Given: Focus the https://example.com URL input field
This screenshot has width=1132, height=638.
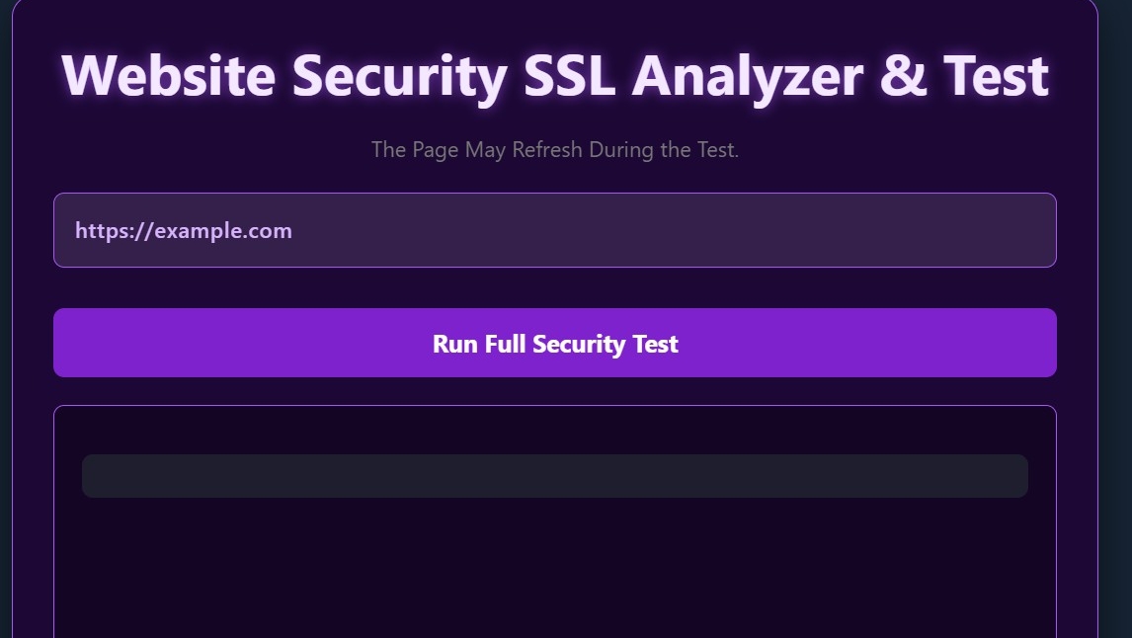Looking at the screenshot, I should tap(554, 230).
